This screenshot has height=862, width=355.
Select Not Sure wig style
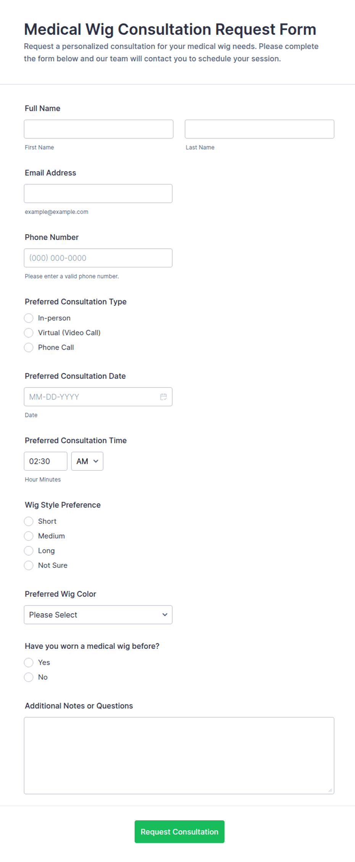tap(29, 565)
